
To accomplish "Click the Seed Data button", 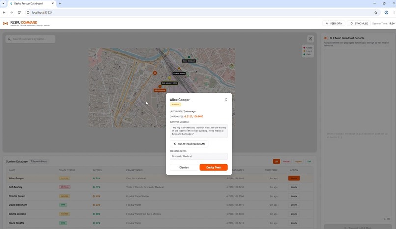I will (334, 23).
